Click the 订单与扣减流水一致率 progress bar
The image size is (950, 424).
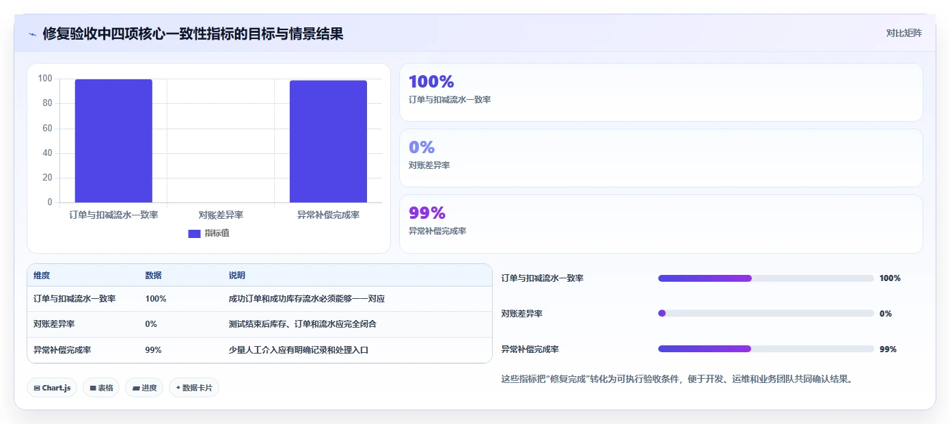tap(765, 278)
